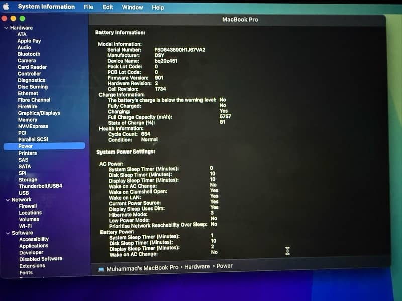Select Parallel SCSI in the sidebar

coord(33,140)
